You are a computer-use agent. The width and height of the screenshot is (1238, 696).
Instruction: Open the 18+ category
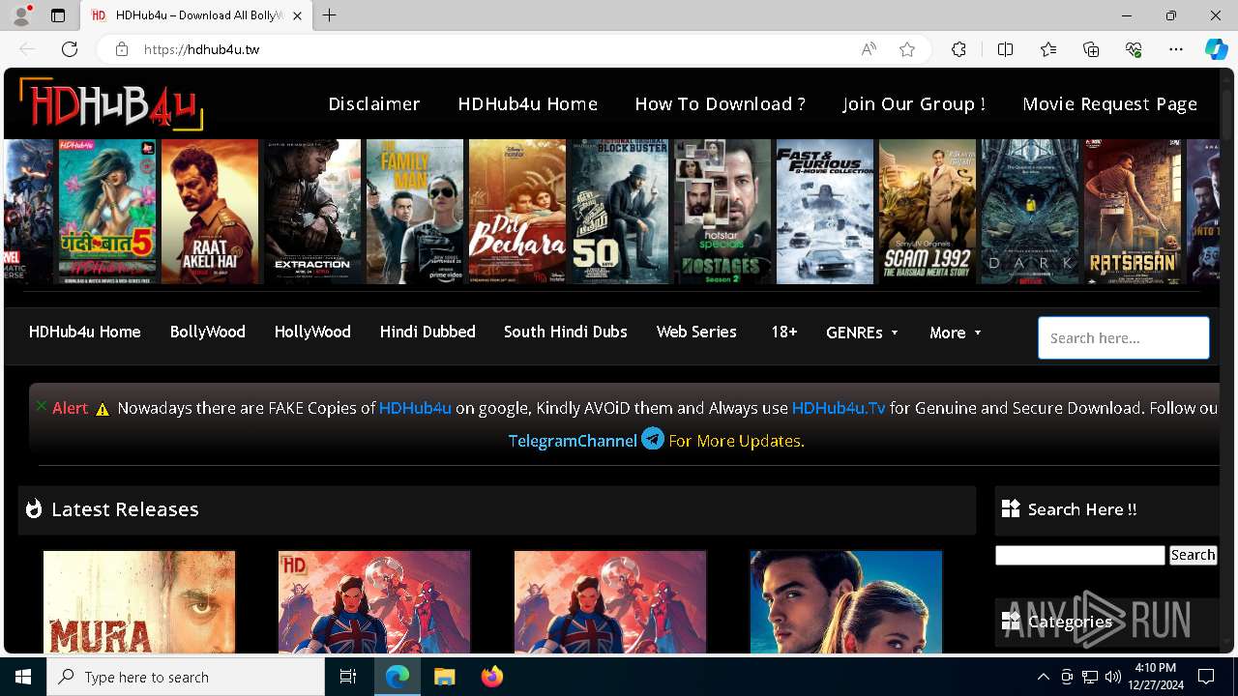pyautogui.click(x=784, y=332)
